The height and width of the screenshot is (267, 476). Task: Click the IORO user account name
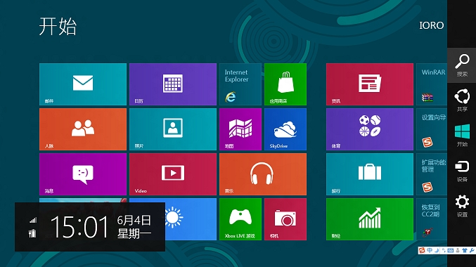tap(432, 25)
